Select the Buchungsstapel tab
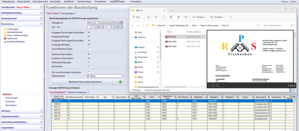Screen dimensions: 299x131 pos(57,92)
